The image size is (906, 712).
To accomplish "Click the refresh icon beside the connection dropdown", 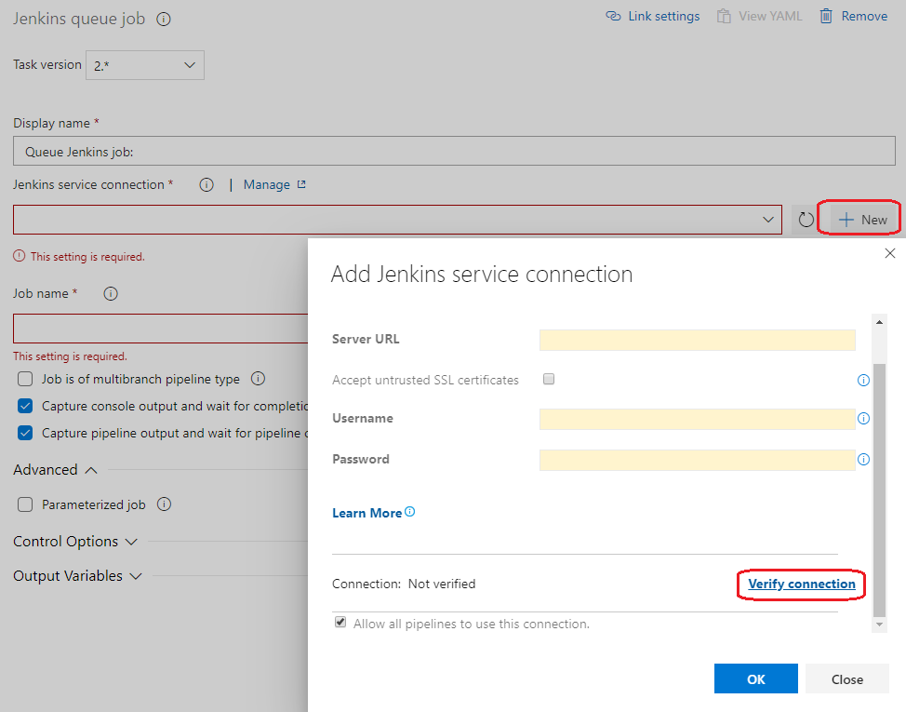I will pyautogui.click(x=806, y=221).
